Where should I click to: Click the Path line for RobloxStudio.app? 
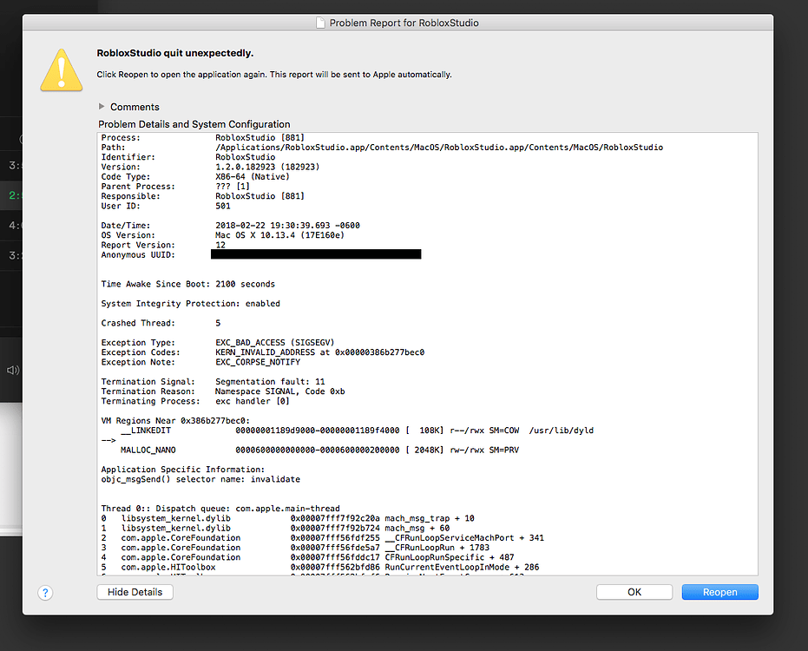382,148
